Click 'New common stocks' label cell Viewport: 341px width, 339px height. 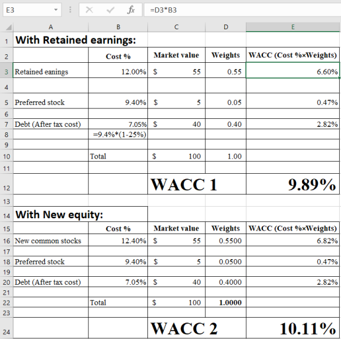pyautogui.click(x=51, y=240)
